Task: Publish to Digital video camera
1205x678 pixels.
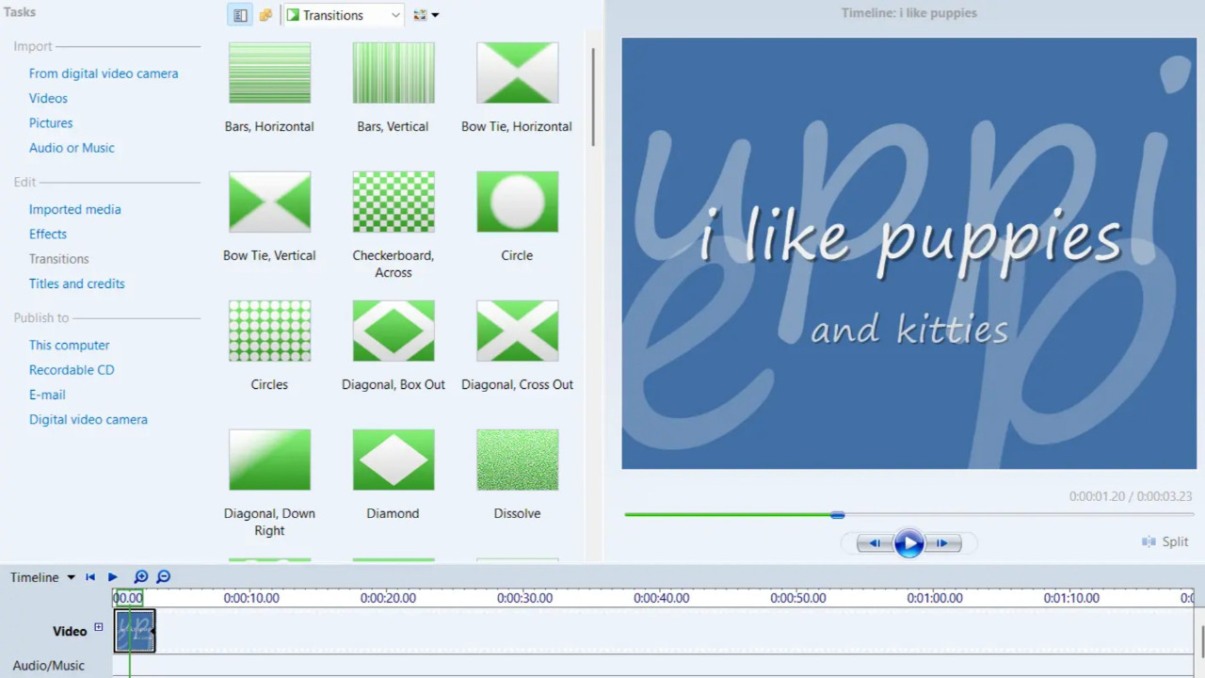Action: pos(88,420)
